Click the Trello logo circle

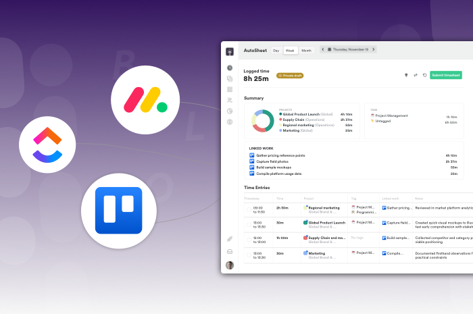coord(119,211)
